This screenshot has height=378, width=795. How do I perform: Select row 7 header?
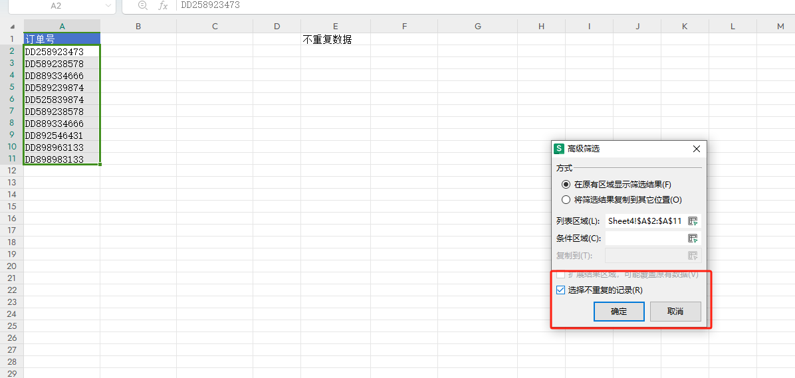coord(12,111)
